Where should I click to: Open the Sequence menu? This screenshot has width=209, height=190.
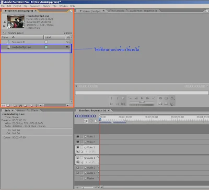(x=35, y=6)
